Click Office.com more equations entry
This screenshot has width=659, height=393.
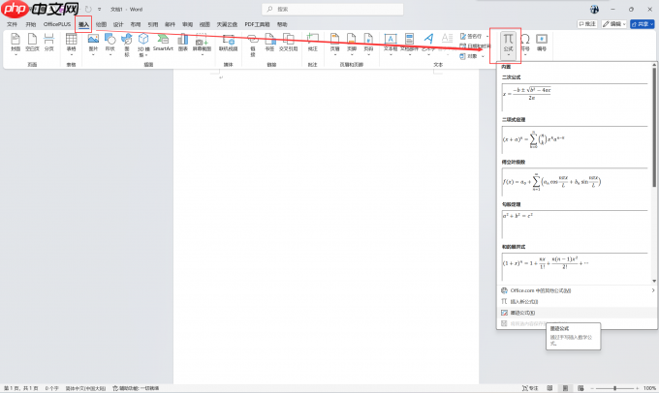(x=577, y=290)
